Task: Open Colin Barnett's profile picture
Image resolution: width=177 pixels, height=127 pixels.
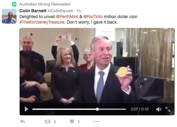Action: click(9, 16)
